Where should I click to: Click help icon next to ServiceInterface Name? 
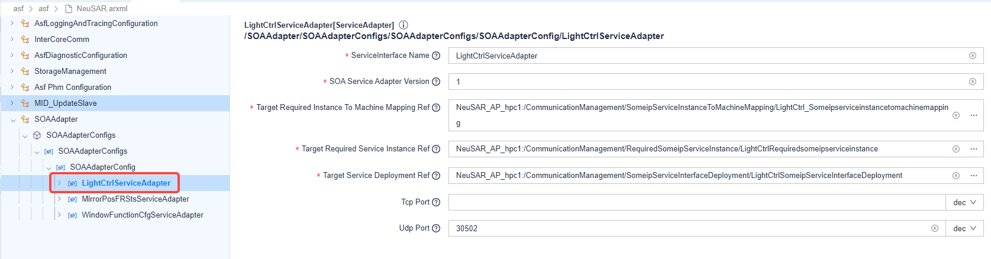click(x=436, y=56)
